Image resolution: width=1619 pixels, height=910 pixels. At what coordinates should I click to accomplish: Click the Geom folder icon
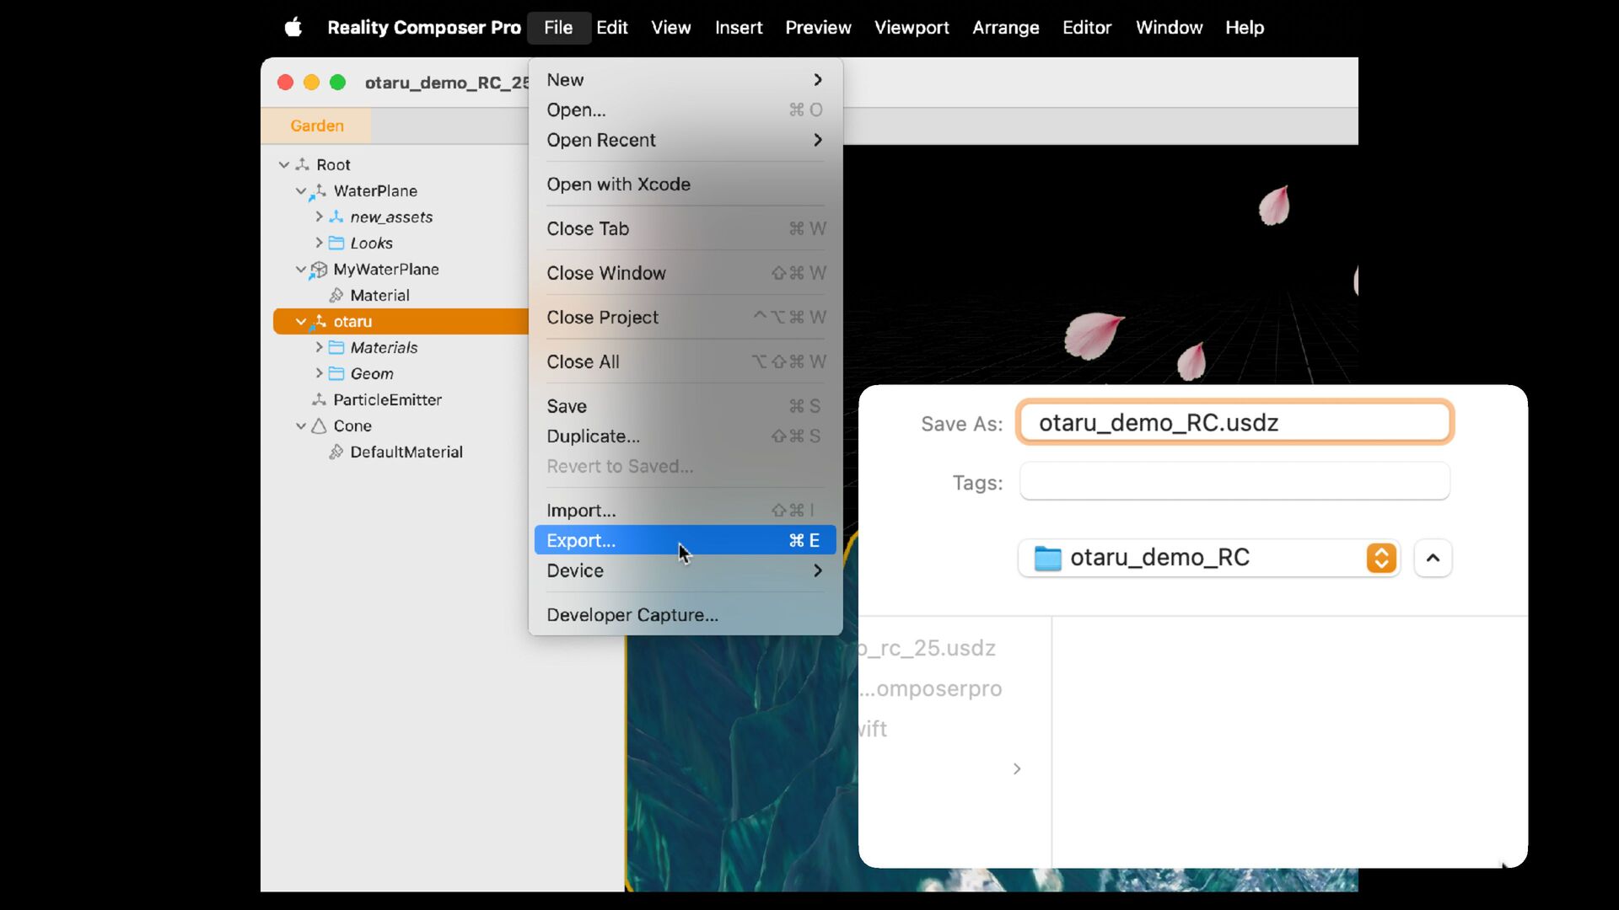pos(336,373)
